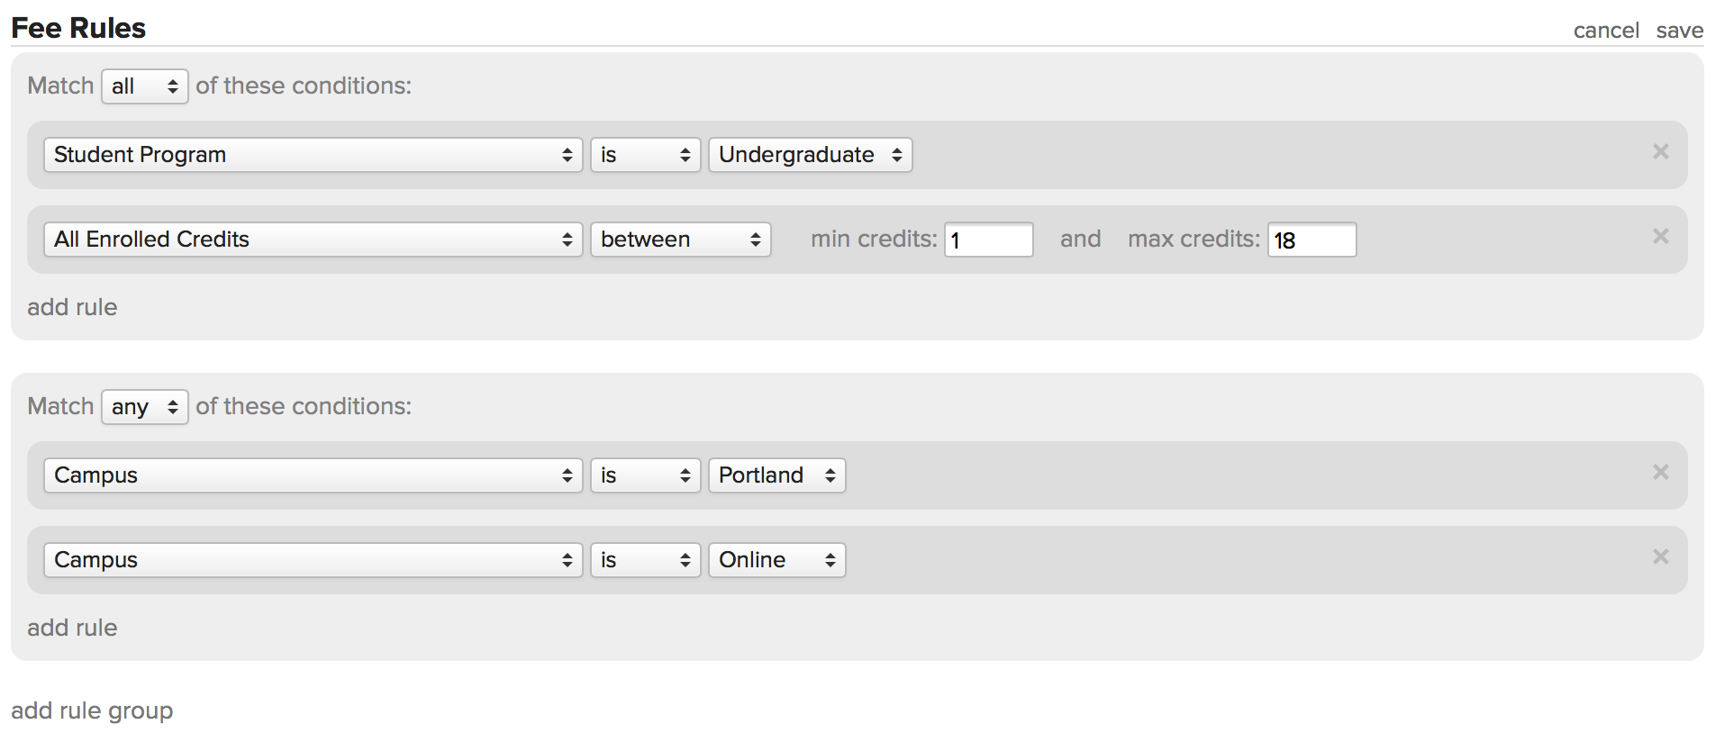1715x733 pixels.
Task: Select the between operator dropdown
Action: [680, 240]
